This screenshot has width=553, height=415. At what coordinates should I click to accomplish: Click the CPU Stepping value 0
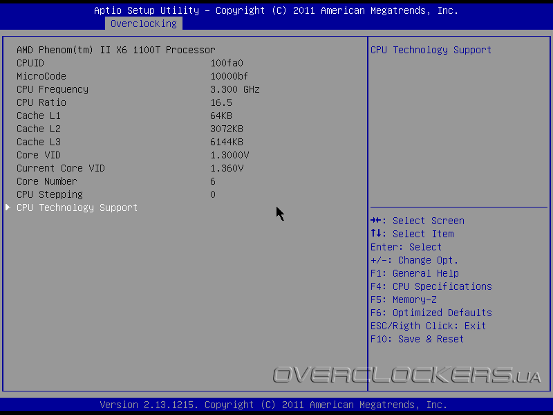[x=213, y=194]
